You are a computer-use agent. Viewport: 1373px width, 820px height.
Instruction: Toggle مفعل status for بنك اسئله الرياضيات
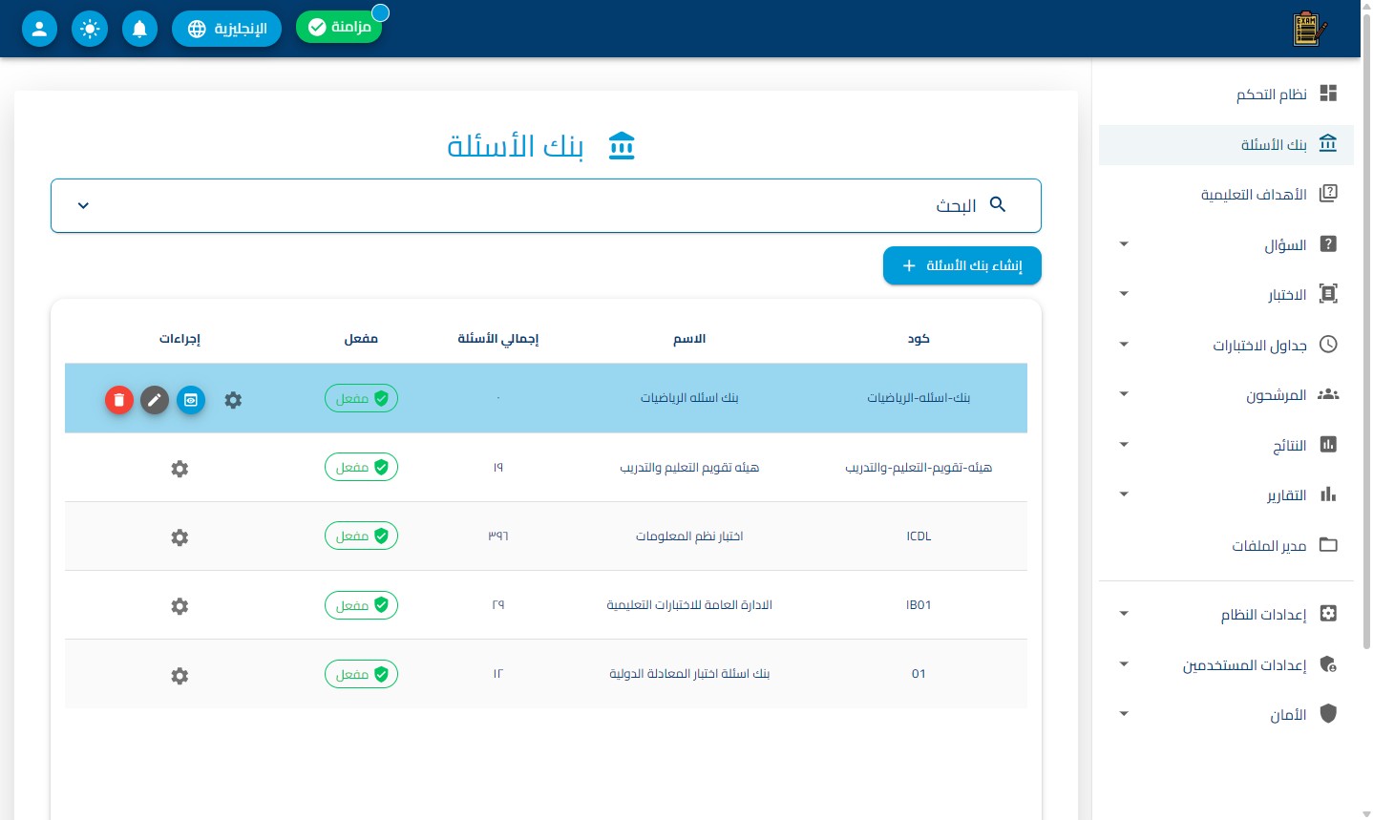pyautogui.click(x=361, y=398)
